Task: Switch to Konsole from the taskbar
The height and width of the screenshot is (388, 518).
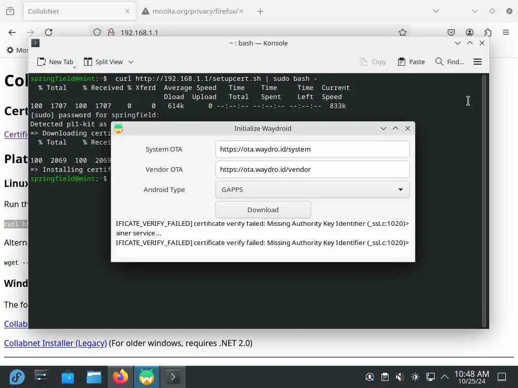Action: (173, 377)
